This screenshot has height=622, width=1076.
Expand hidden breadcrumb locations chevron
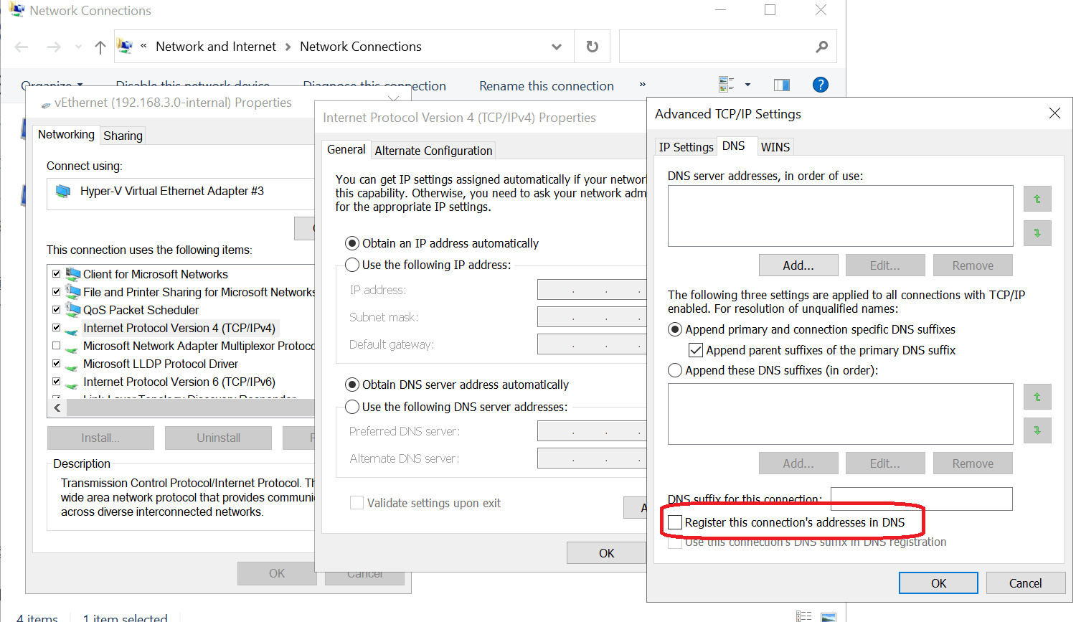143,46
